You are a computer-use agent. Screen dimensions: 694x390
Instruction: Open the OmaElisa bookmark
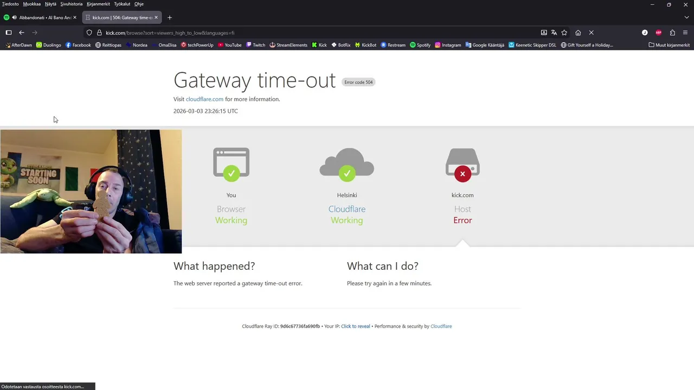164,45
